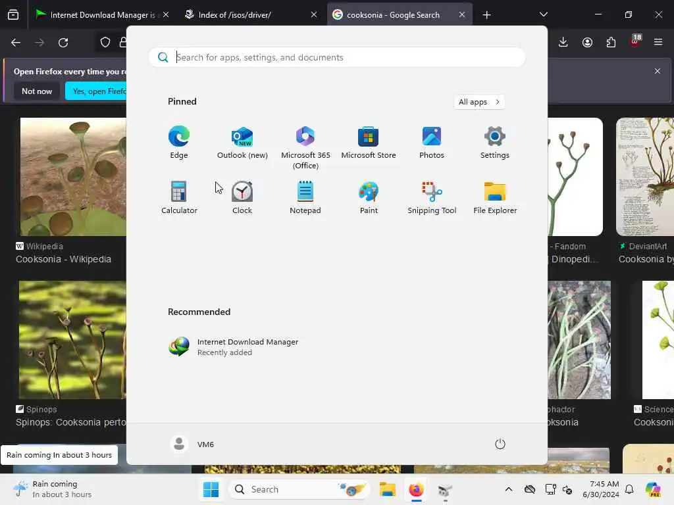Viewport: 674px width, 505px height.
Task: Open the VM6 user account menu
Action: click(192, 444)
